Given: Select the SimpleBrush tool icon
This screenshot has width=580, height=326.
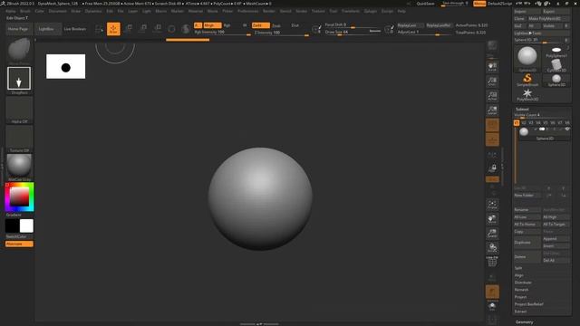Looking at the screenshot, I should pos(527,80).
